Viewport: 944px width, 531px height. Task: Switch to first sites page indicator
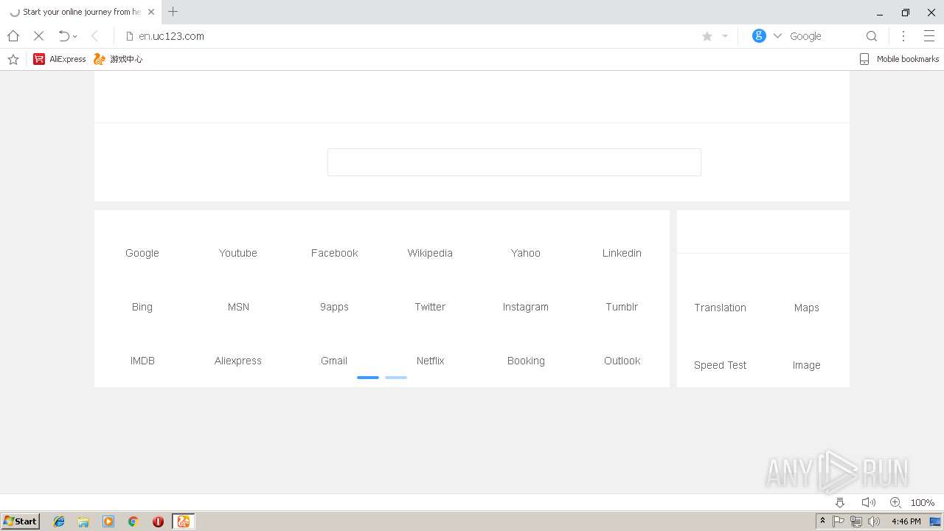point(368,378)
